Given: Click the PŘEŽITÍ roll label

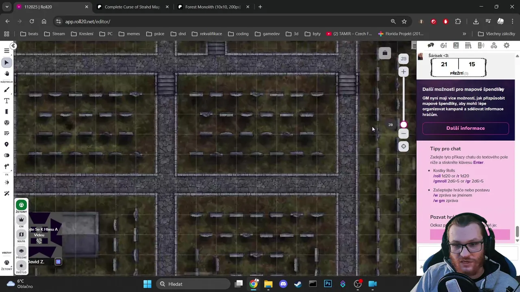Looking at the screenshot, I should 457,73.
